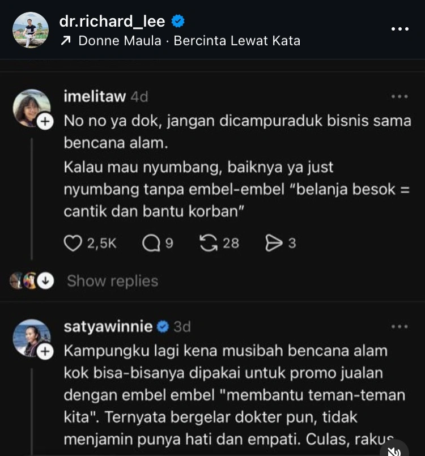This screenshot has height=456, width=425.
Task: Open options for satyawinnie's comment
Action: click(401, 326)
